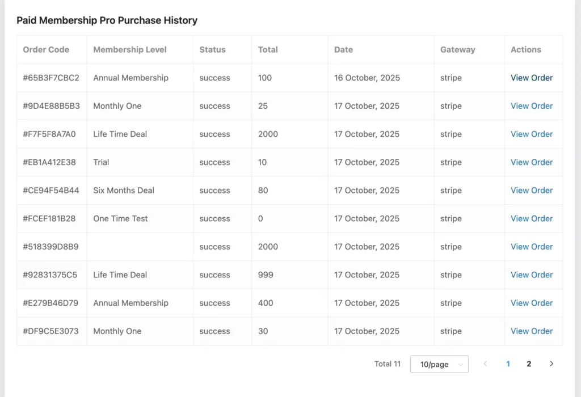View order #92831375C5 totaling 999
This screenshot has height=397, width=581.
pos(532,274)
